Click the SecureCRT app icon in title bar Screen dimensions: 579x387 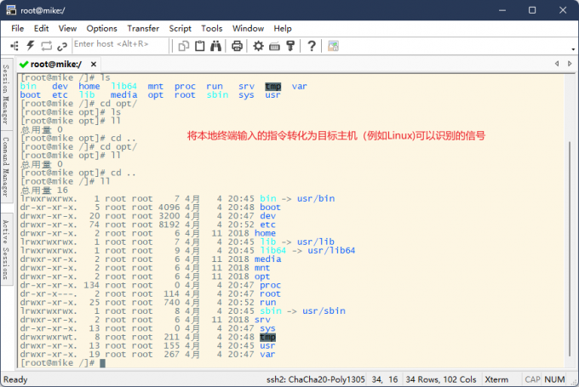pos(11,10)
